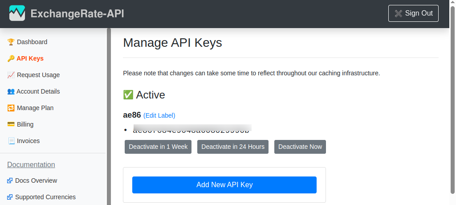Screen dimensions: 456x205
Task: Click Deactivate in 24 Hours button
Action: coord(233,147)
